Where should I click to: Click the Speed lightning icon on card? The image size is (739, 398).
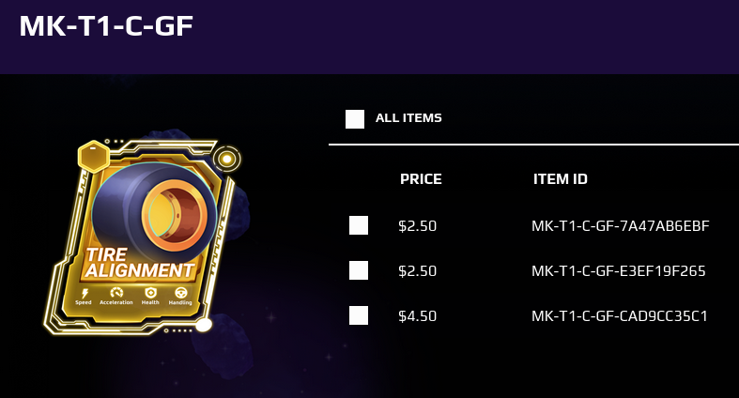(85, 294)
